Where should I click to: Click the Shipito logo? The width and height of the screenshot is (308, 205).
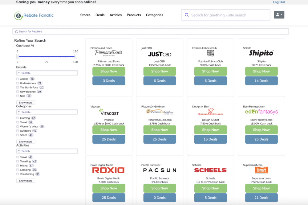(x=261, y=53)
